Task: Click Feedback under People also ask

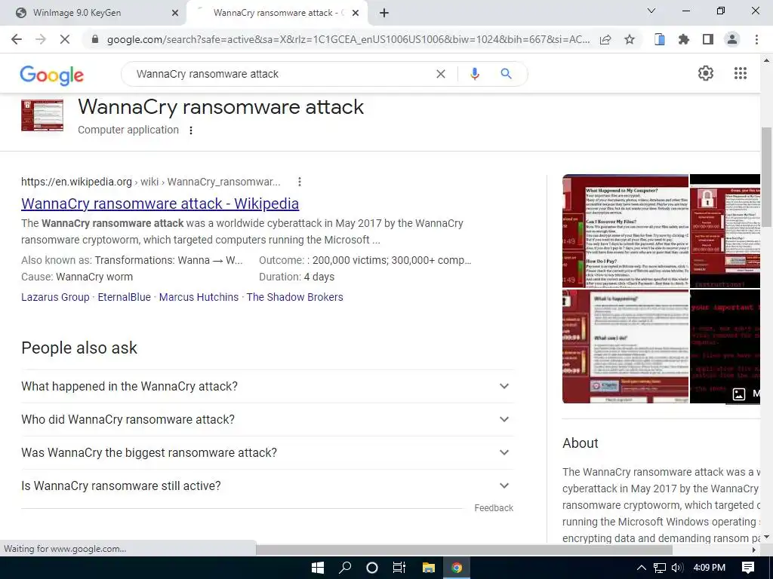Action: click(x=494, y=508)
